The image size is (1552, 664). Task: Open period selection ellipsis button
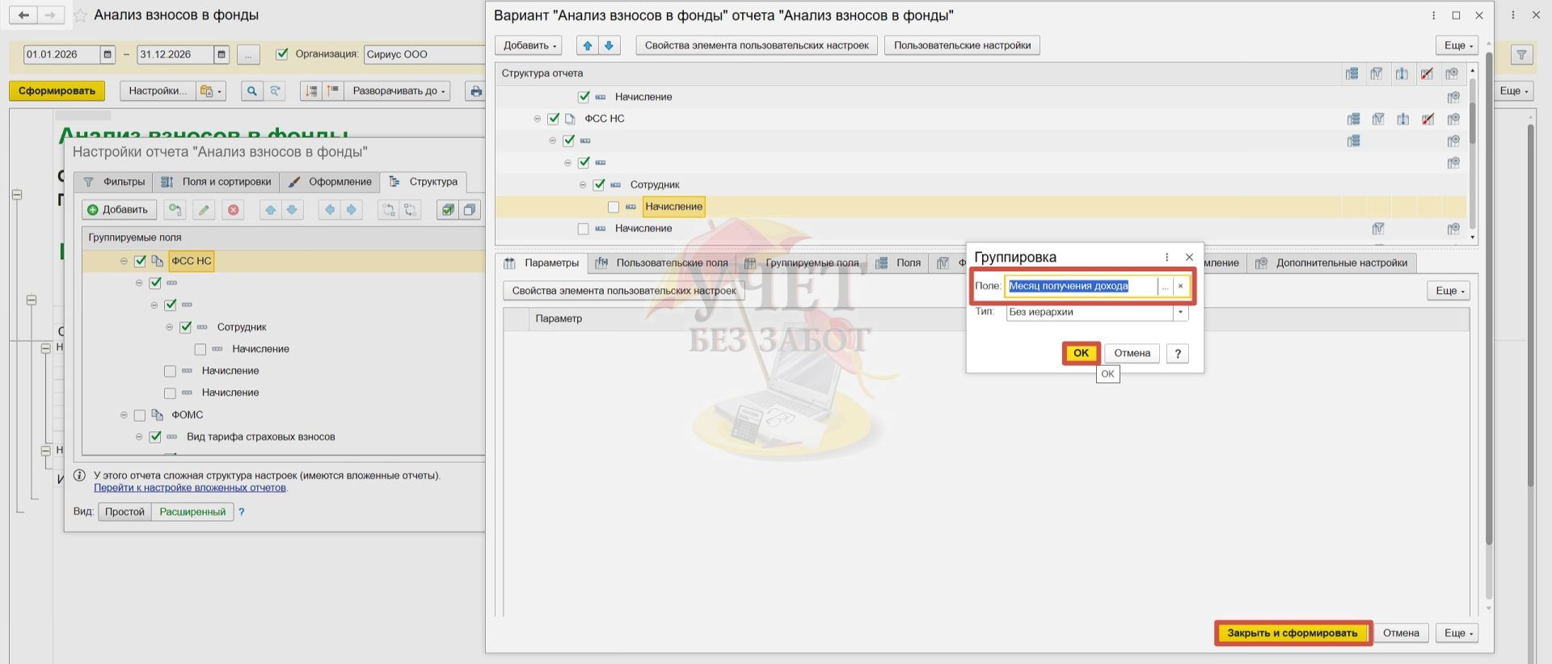[x=248, y=54]
